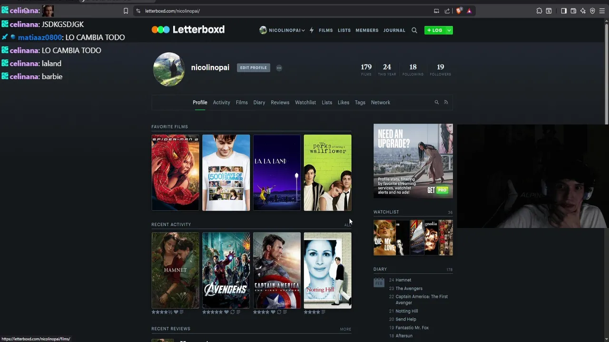Open the activity lightning bolt icon
Viewport: 609px width, 342px height.
(x=312, y=30)
